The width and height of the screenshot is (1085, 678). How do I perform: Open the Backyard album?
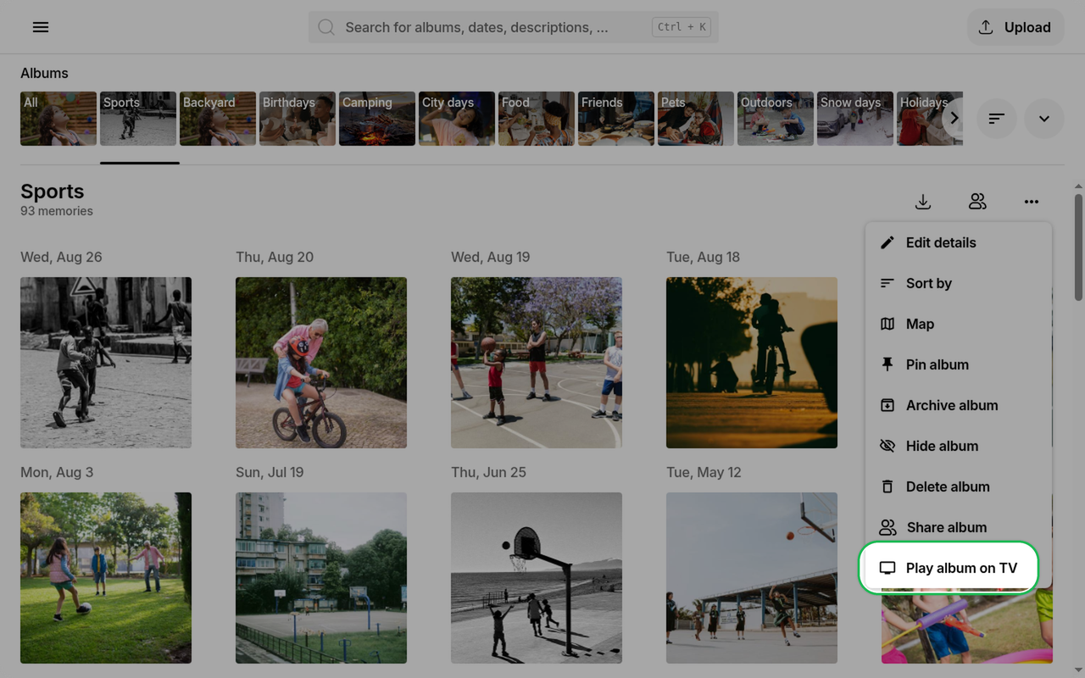point(218,119)
